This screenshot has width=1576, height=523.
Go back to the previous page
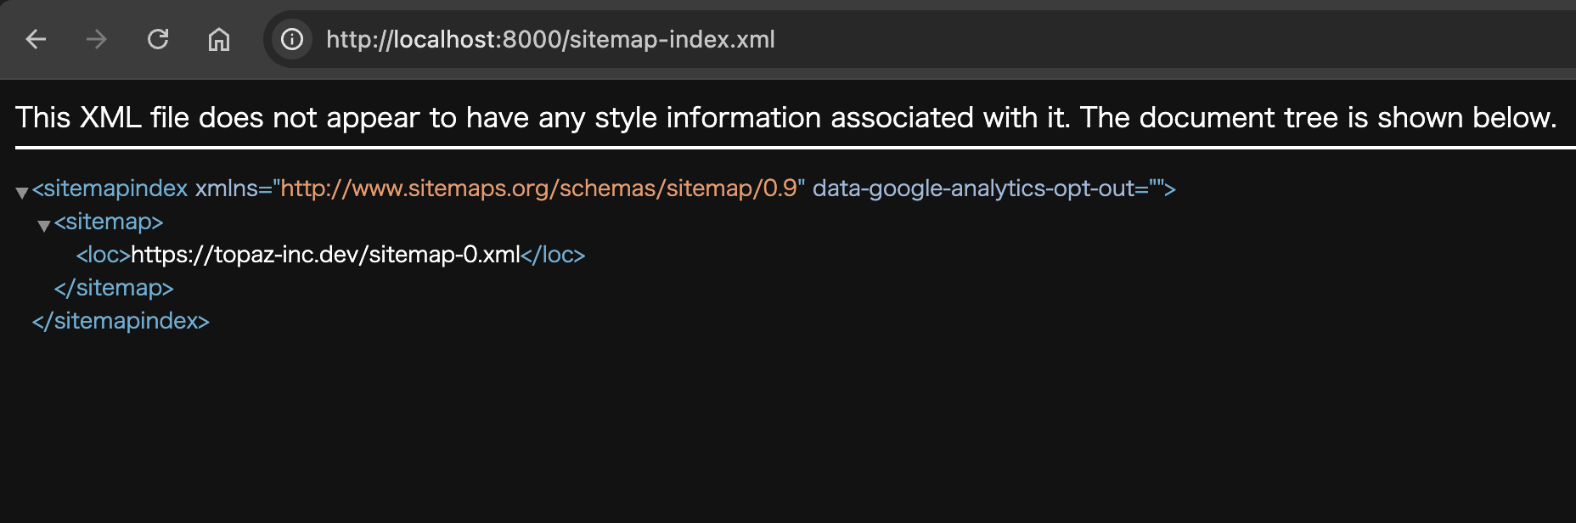point(36,39)
